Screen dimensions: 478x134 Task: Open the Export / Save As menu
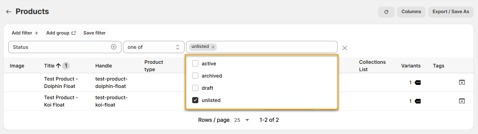[x=450, y=12]
